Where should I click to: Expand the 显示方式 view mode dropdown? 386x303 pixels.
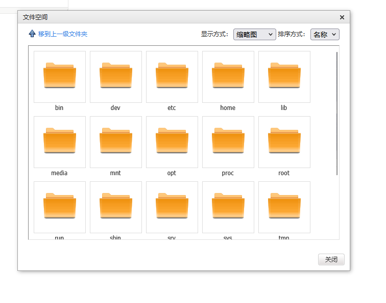[254, 35]
